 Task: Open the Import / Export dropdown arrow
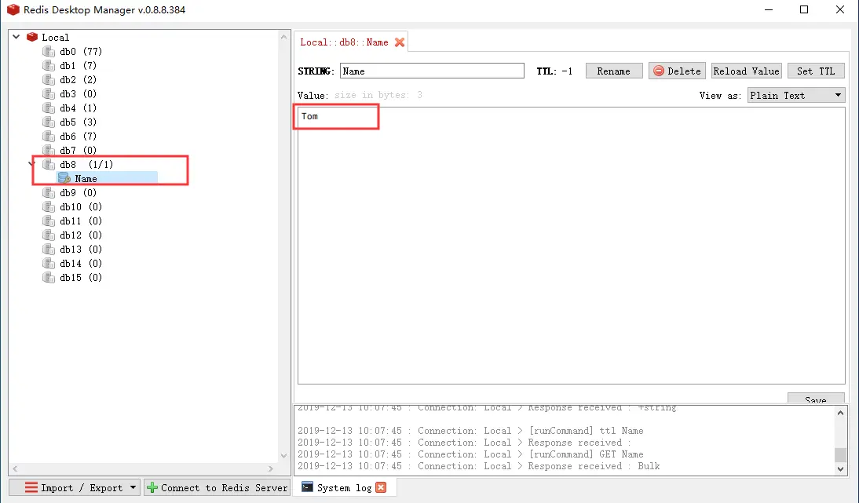(133, 487)
